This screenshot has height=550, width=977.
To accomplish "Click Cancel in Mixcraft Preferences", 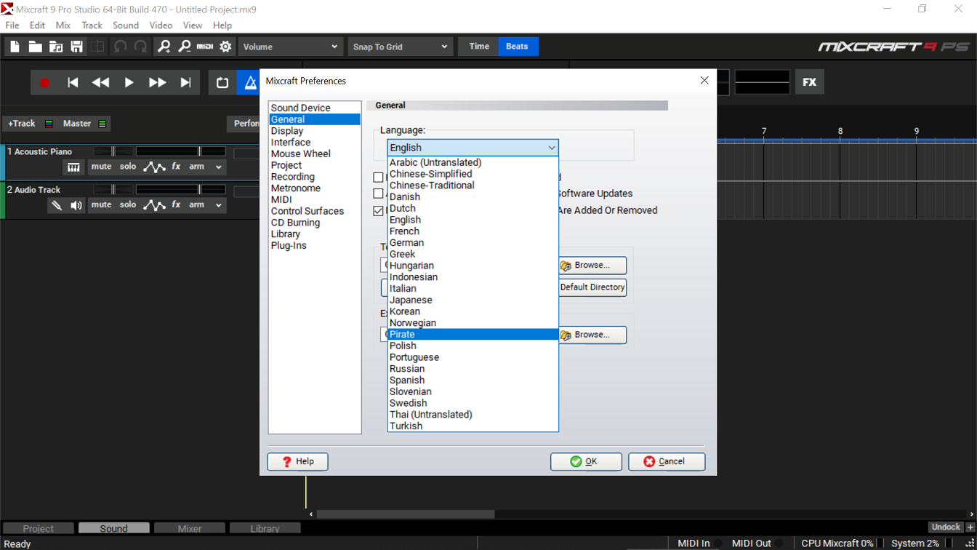I will (667, 461).
